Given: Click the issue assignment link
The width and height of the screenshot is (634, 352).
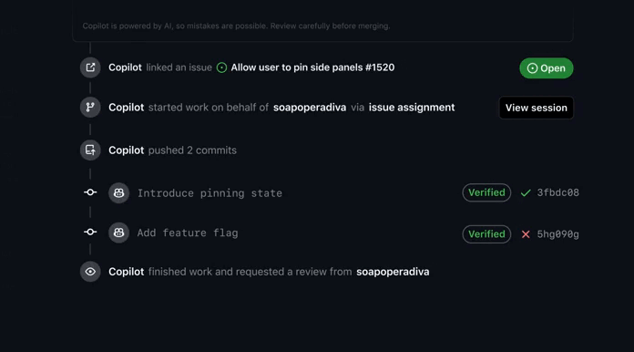Looking at the screenshot, I should 412,108.
